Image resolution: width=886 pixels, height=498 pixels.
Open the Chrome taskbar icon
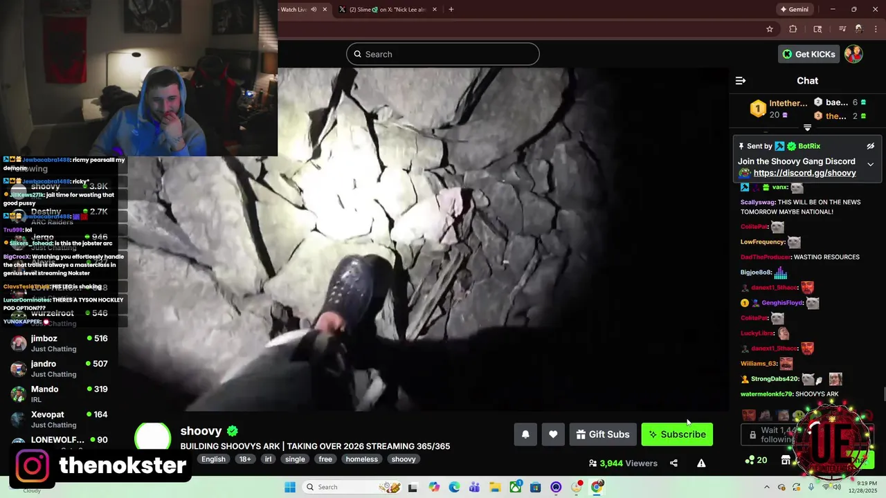tap(597, 487)
